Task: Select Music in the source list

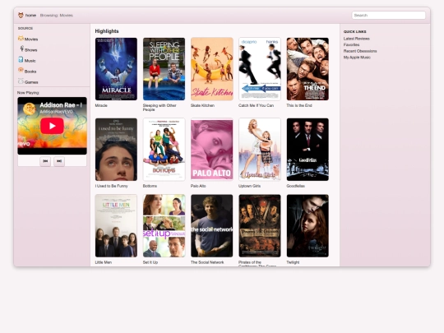Action: point(30,61)
